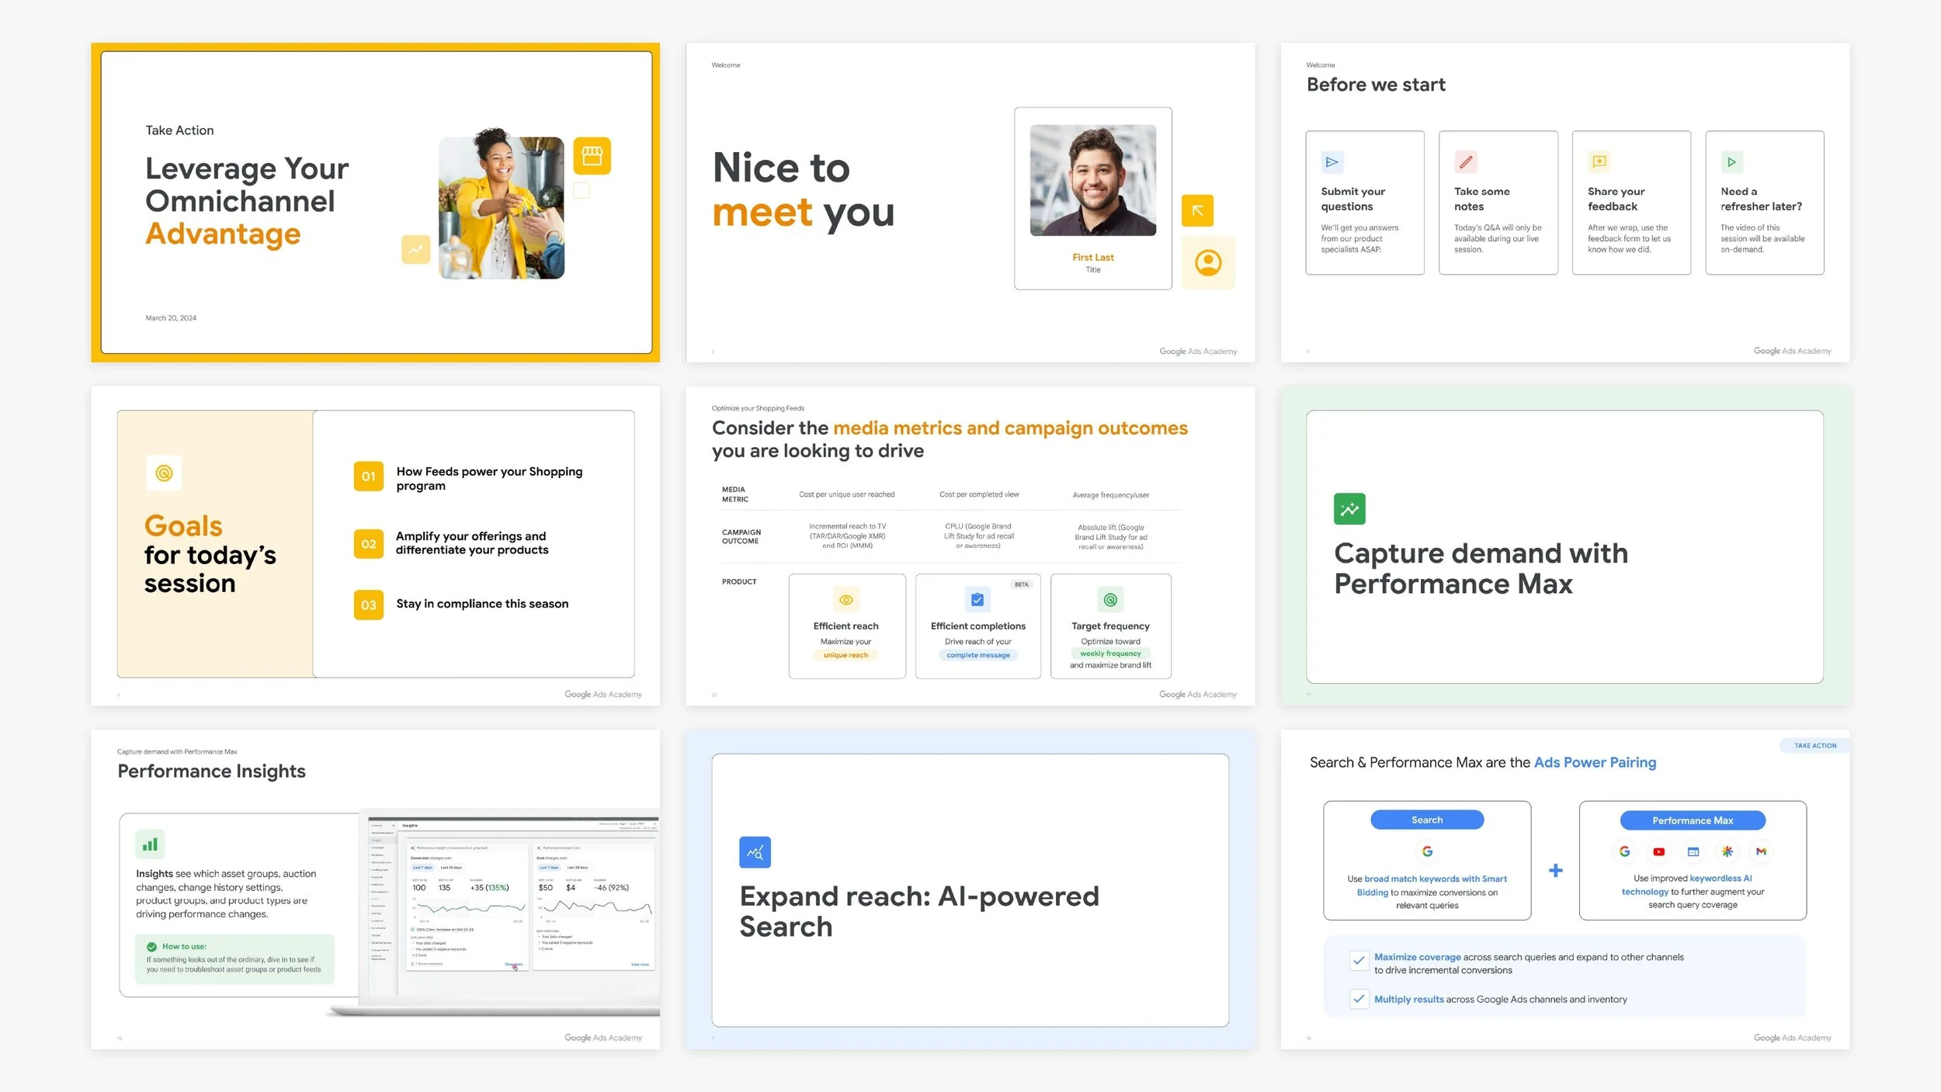
Task: Select the green target icon on Target frequency card
Action: (x=1109, y=599)
